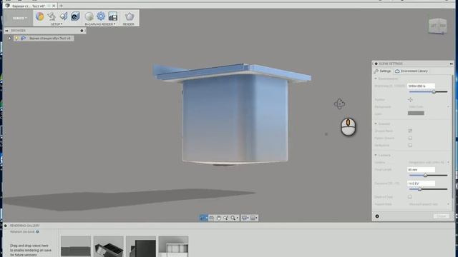Open the Appearance tool in Setup

point(40,16)
